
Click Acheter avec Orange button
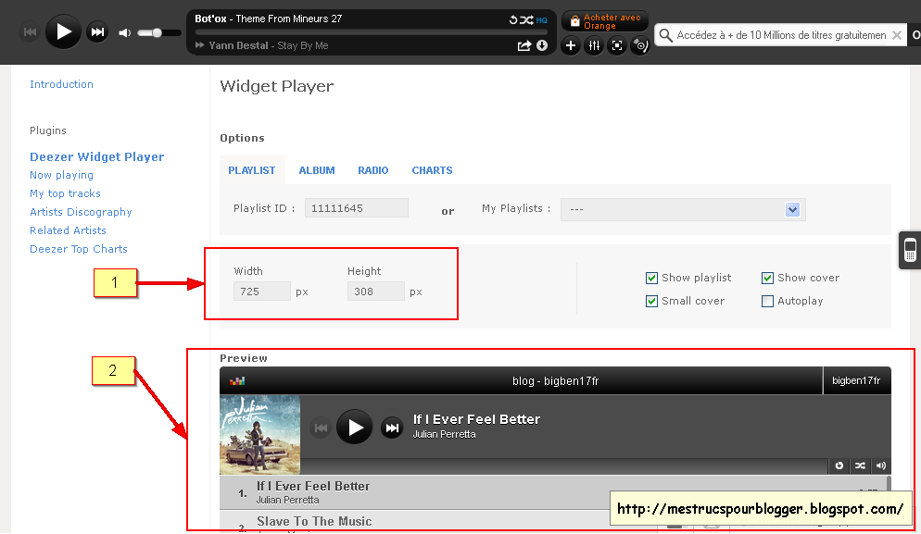pyautogui.click(x=605, y=21)
